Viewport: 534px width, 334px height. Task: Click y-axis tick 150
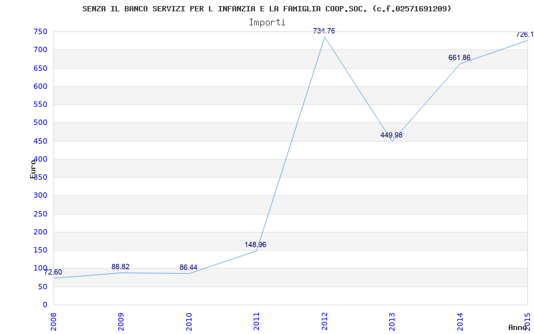click(40, 251)
